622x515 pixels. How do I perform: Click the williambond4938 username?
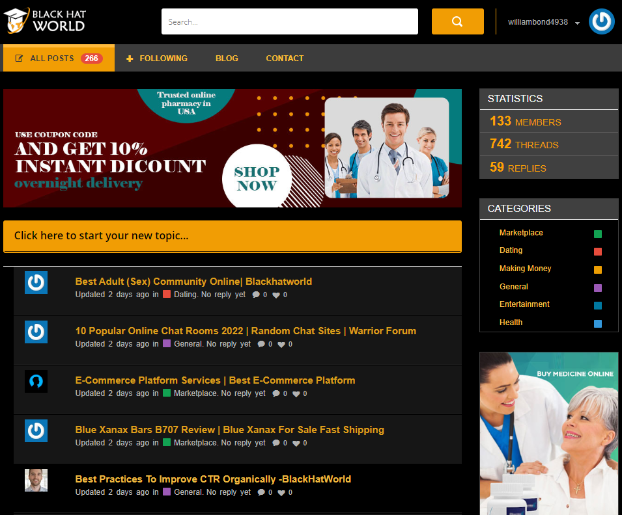538,22
